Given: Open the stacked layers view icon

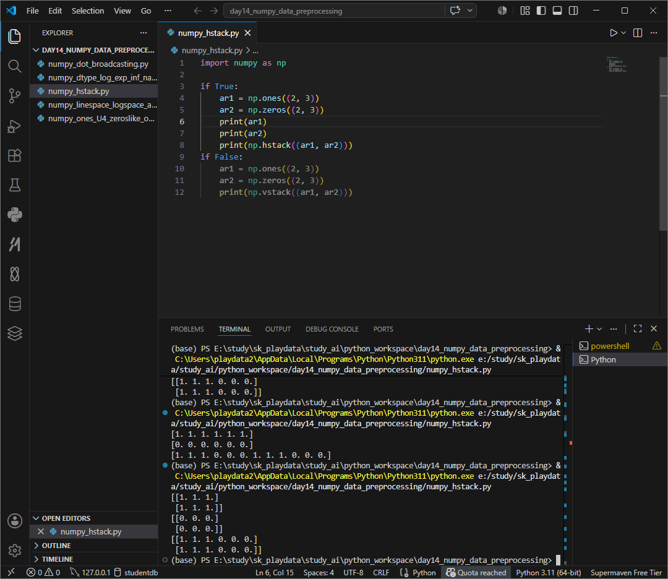Looking at the screenshot, I should point(14,333).
